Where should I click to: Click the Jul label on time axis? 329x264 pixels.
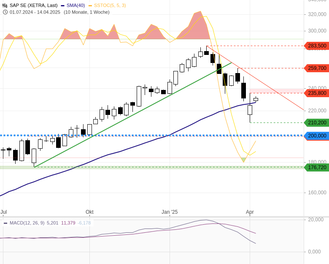pyautogui.click(x=3, y=212)
